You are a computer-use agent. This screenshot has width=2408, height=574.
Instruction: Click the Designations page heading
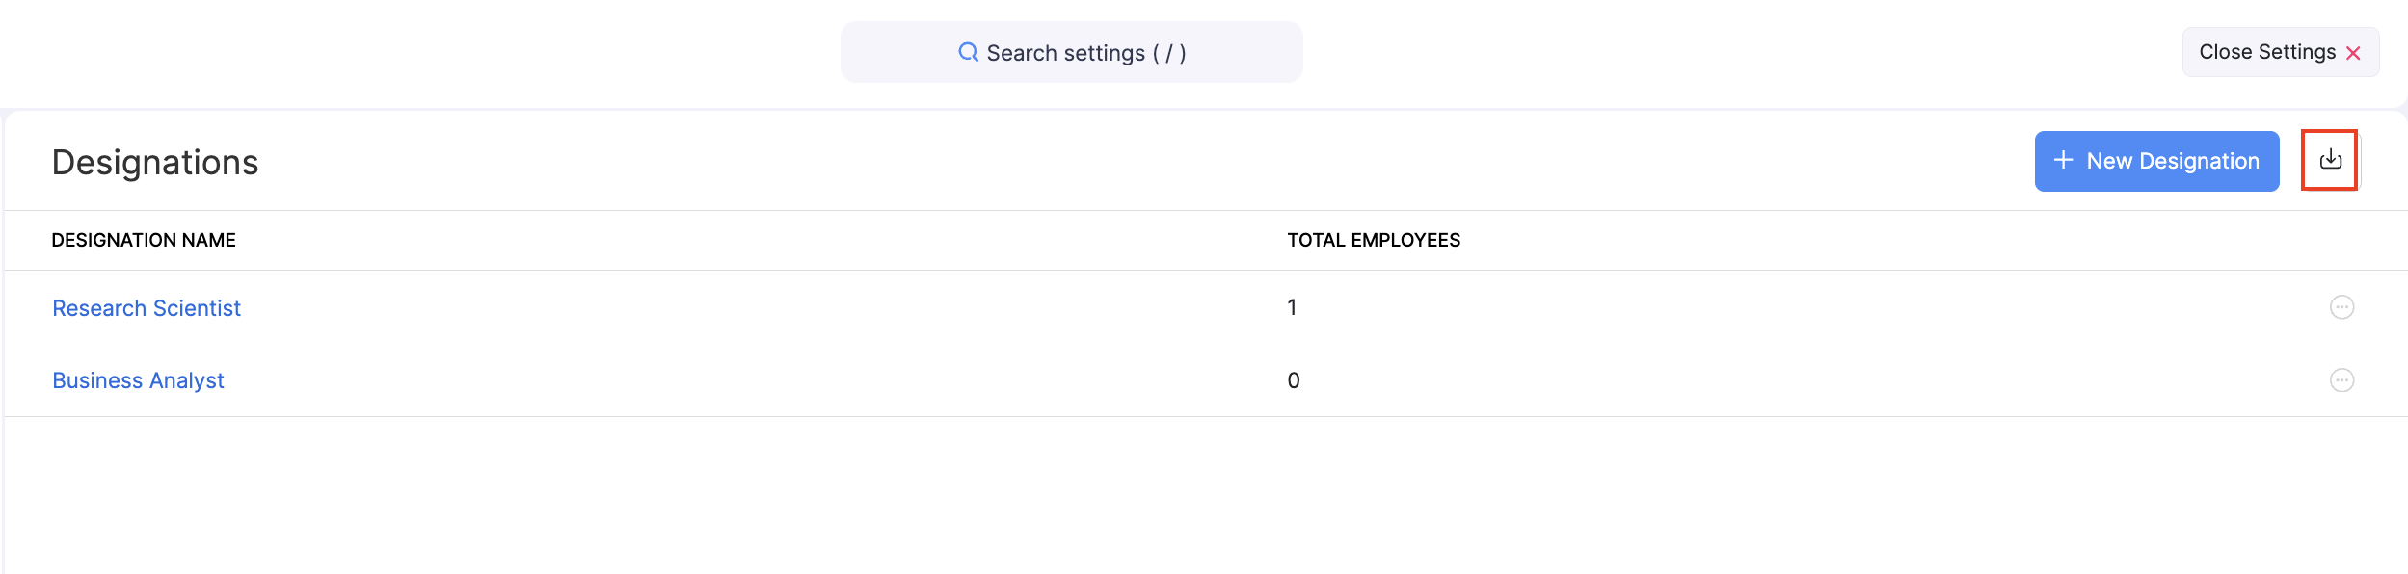click(x=155, y=162)
